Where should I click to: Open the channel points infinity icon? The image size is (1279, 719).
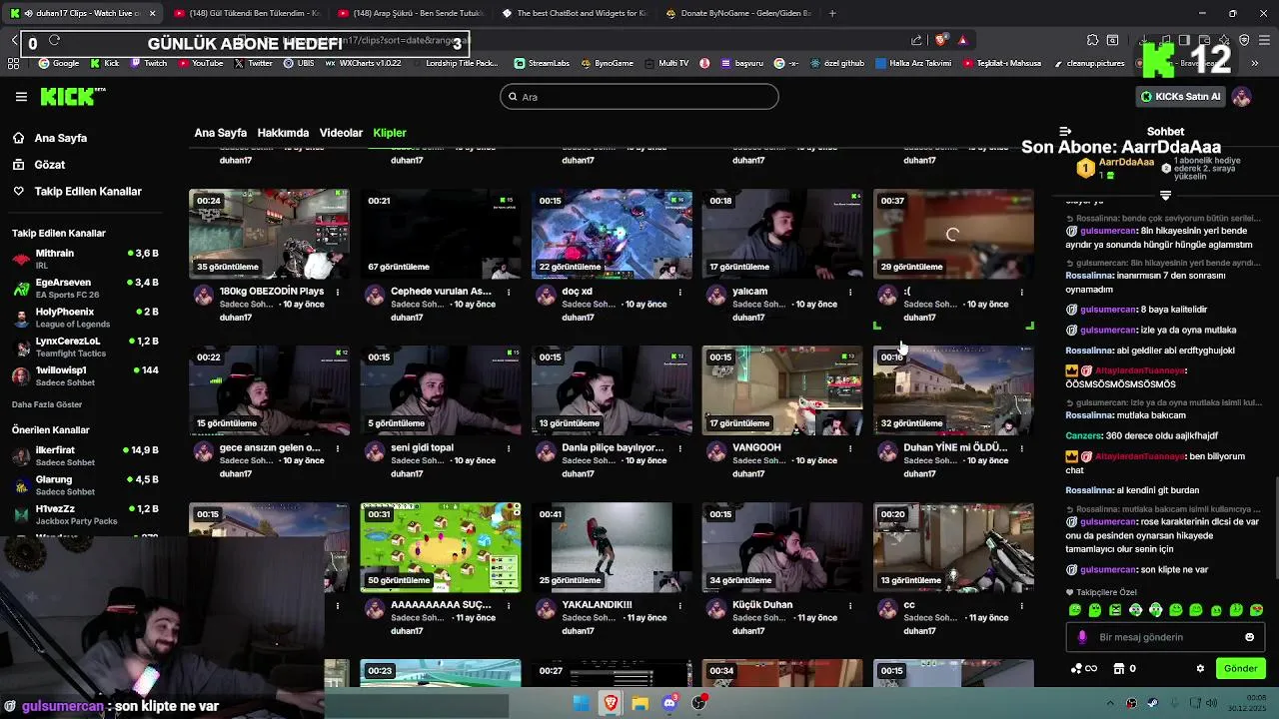(x=1083, y=668)
